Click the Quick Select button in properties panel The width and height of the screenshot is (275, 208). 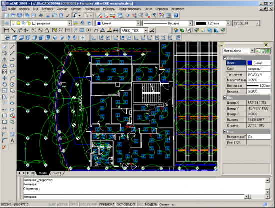pos(263,51)
